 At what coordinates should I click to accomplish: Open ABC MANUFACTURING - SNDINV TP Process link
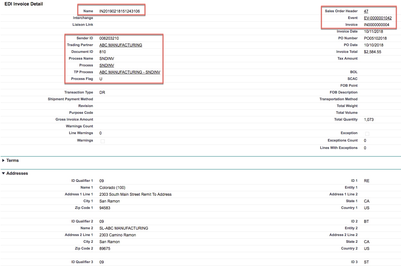[130, 72]
